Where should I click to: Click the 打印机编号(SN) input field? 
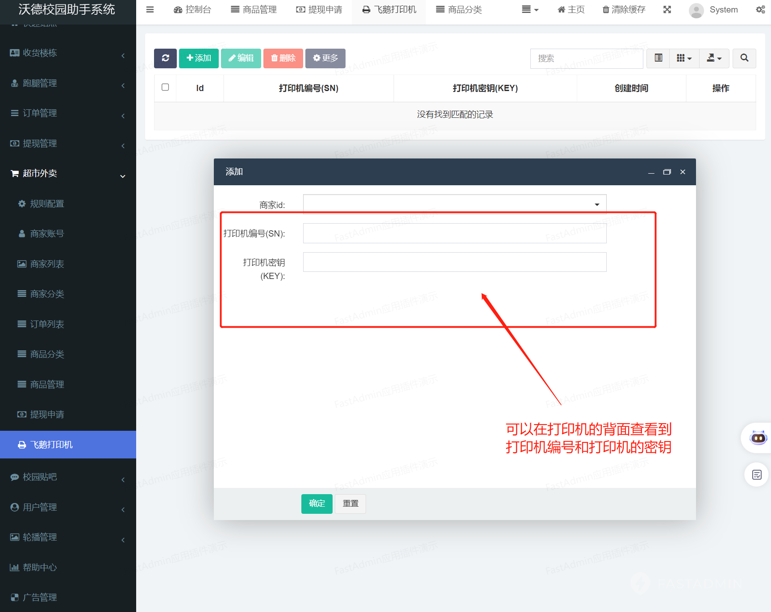click(454, 233)
